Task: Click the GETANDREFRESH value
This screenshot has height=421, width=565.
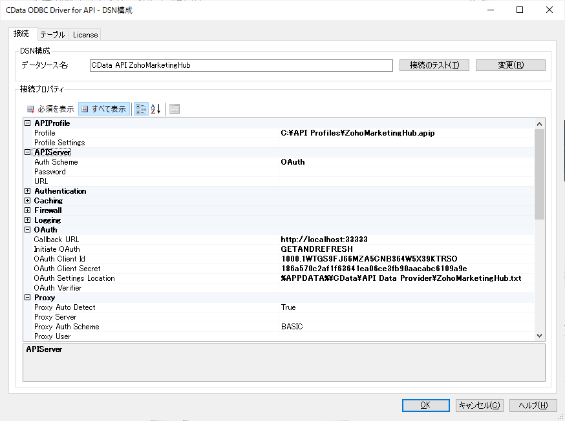Action: [317, 249]
